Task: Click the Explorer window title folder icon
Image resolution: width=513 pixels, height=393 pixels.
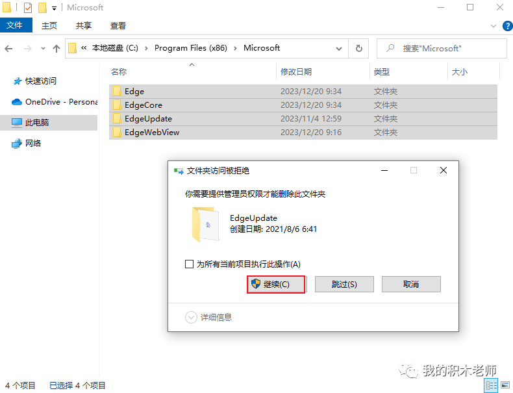Action: (x=7, y=7)
